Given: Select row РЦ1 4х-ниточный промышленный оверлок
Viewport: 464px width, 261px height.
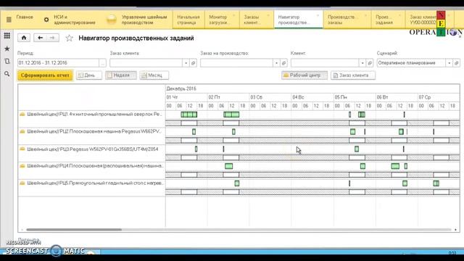Looking at the screenshot, I should click(91, 115).
